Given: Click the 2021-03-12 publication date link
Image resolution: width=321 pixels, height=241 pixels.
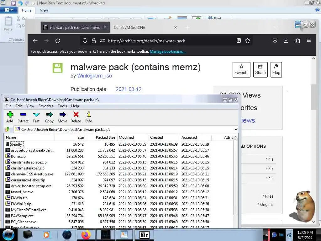Looking at the screenshot, I should pos(129,89).
